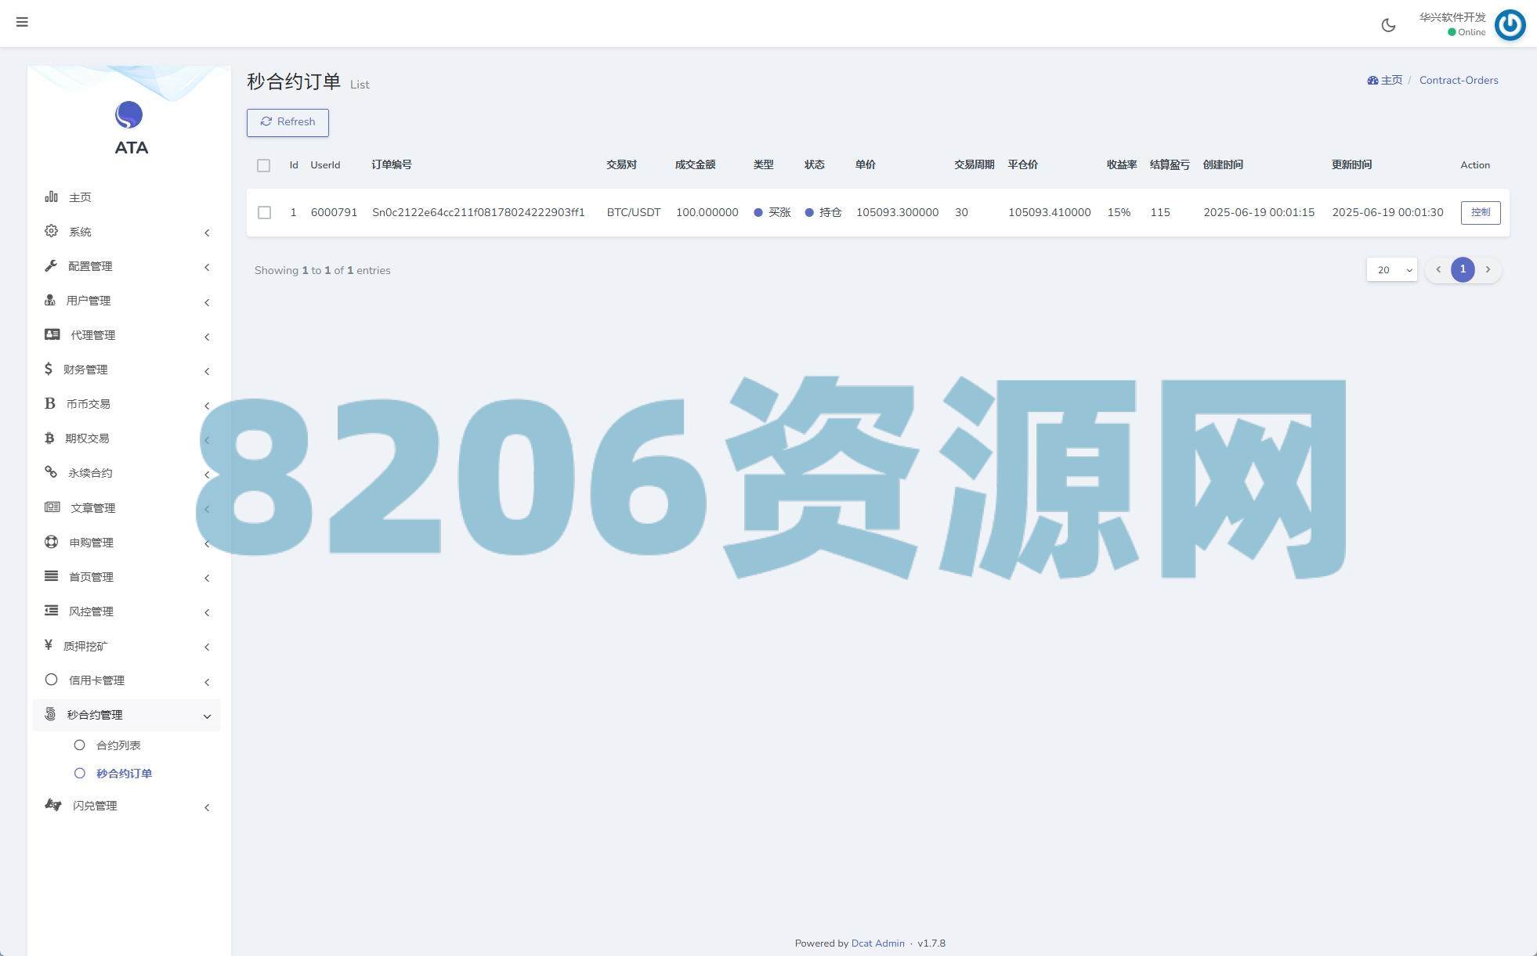Open the page size 20 dropdown
Image resolution: width=1537 pixels, height=956 pixels.
[1391, 269]
